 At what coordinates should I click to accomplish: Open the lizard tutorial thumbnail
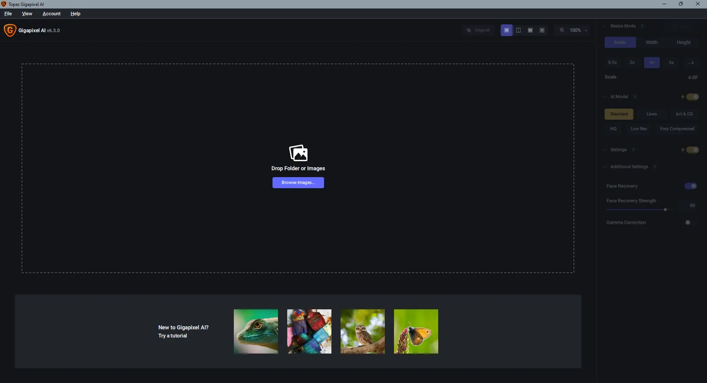tap(256, 331)
